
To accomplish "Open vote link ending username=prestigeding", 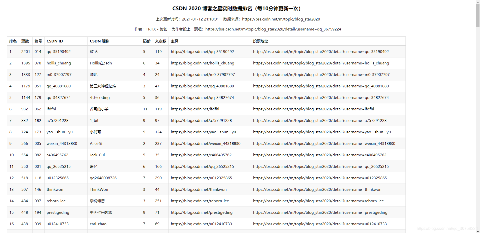I will [x=320, y=213].
